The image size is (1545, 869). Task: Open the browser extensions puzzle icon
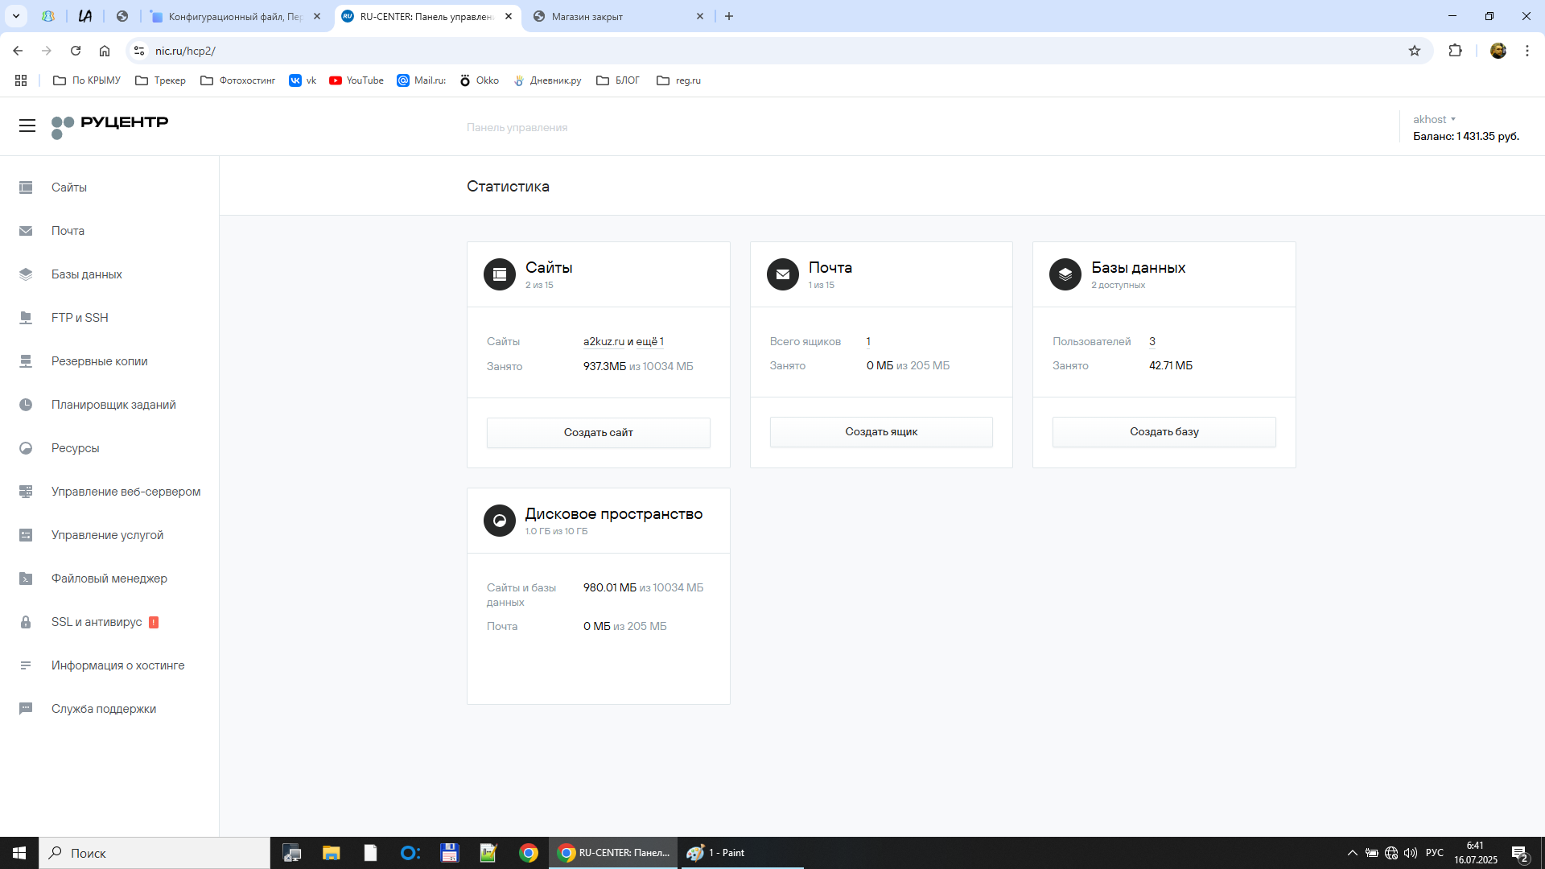tap(1455, 51)
